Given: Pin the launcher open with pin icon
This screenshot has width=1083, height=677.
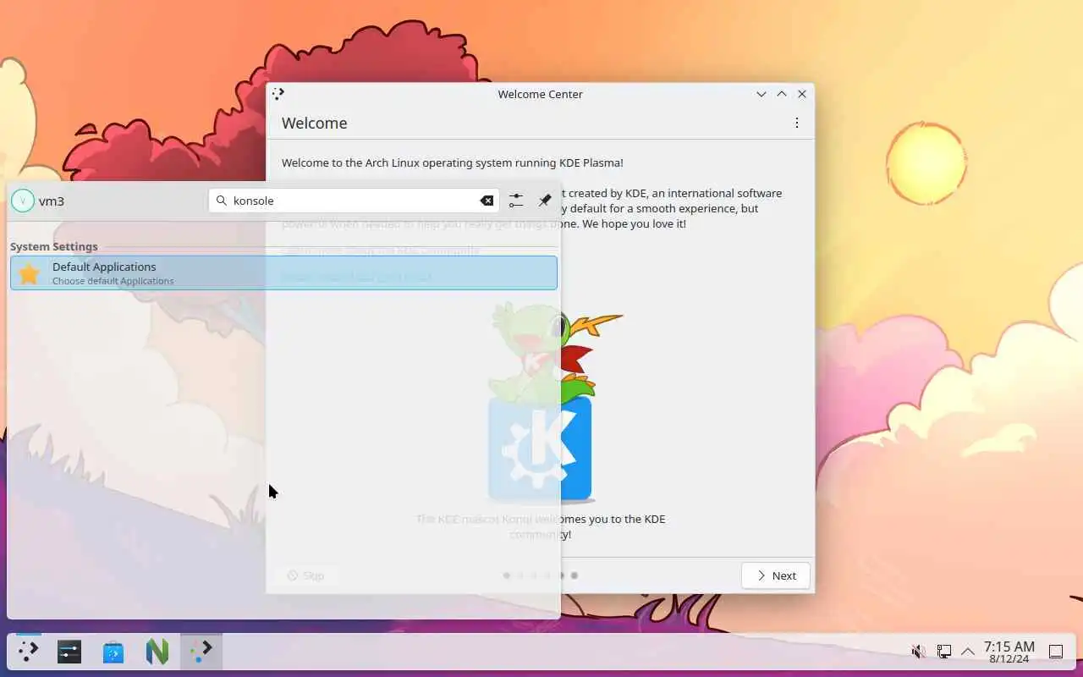Looking at the screenshot, I should point(545,201).
